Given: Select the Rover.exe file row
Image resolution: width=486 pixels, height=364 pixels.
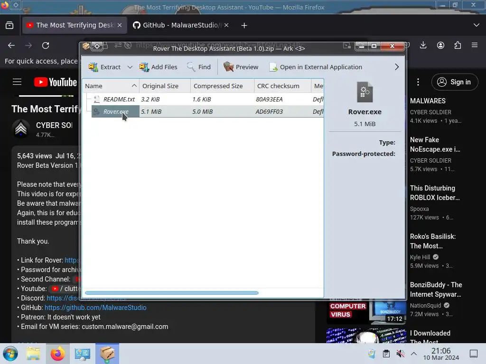Looking at the screenshot, I should [x=203, y=111].
